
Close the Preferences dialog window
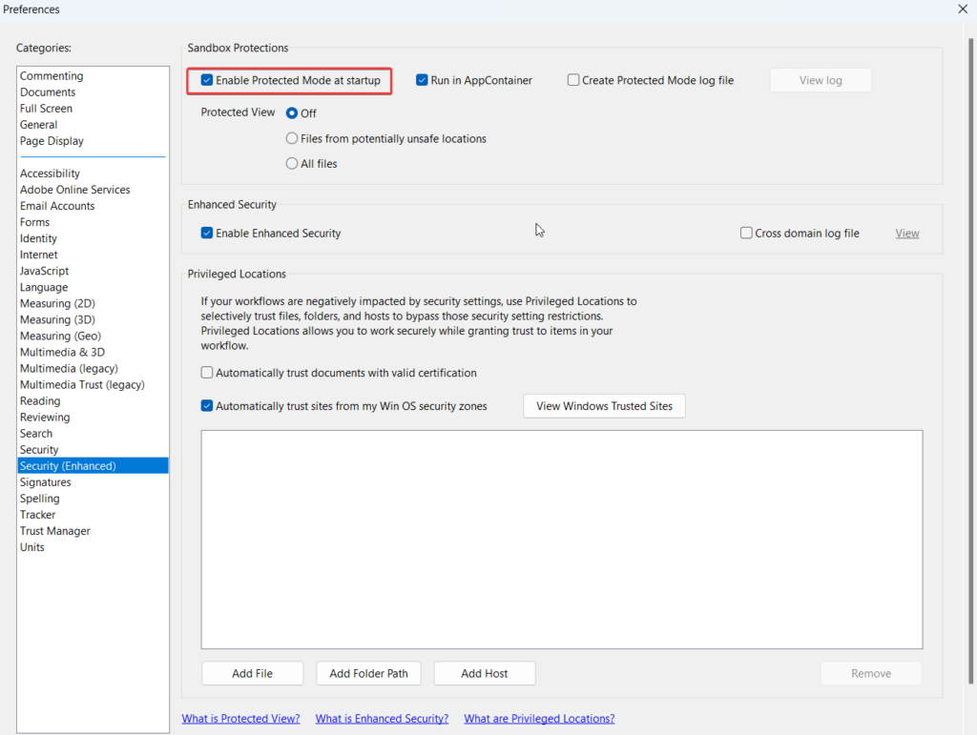click(962, 10)
